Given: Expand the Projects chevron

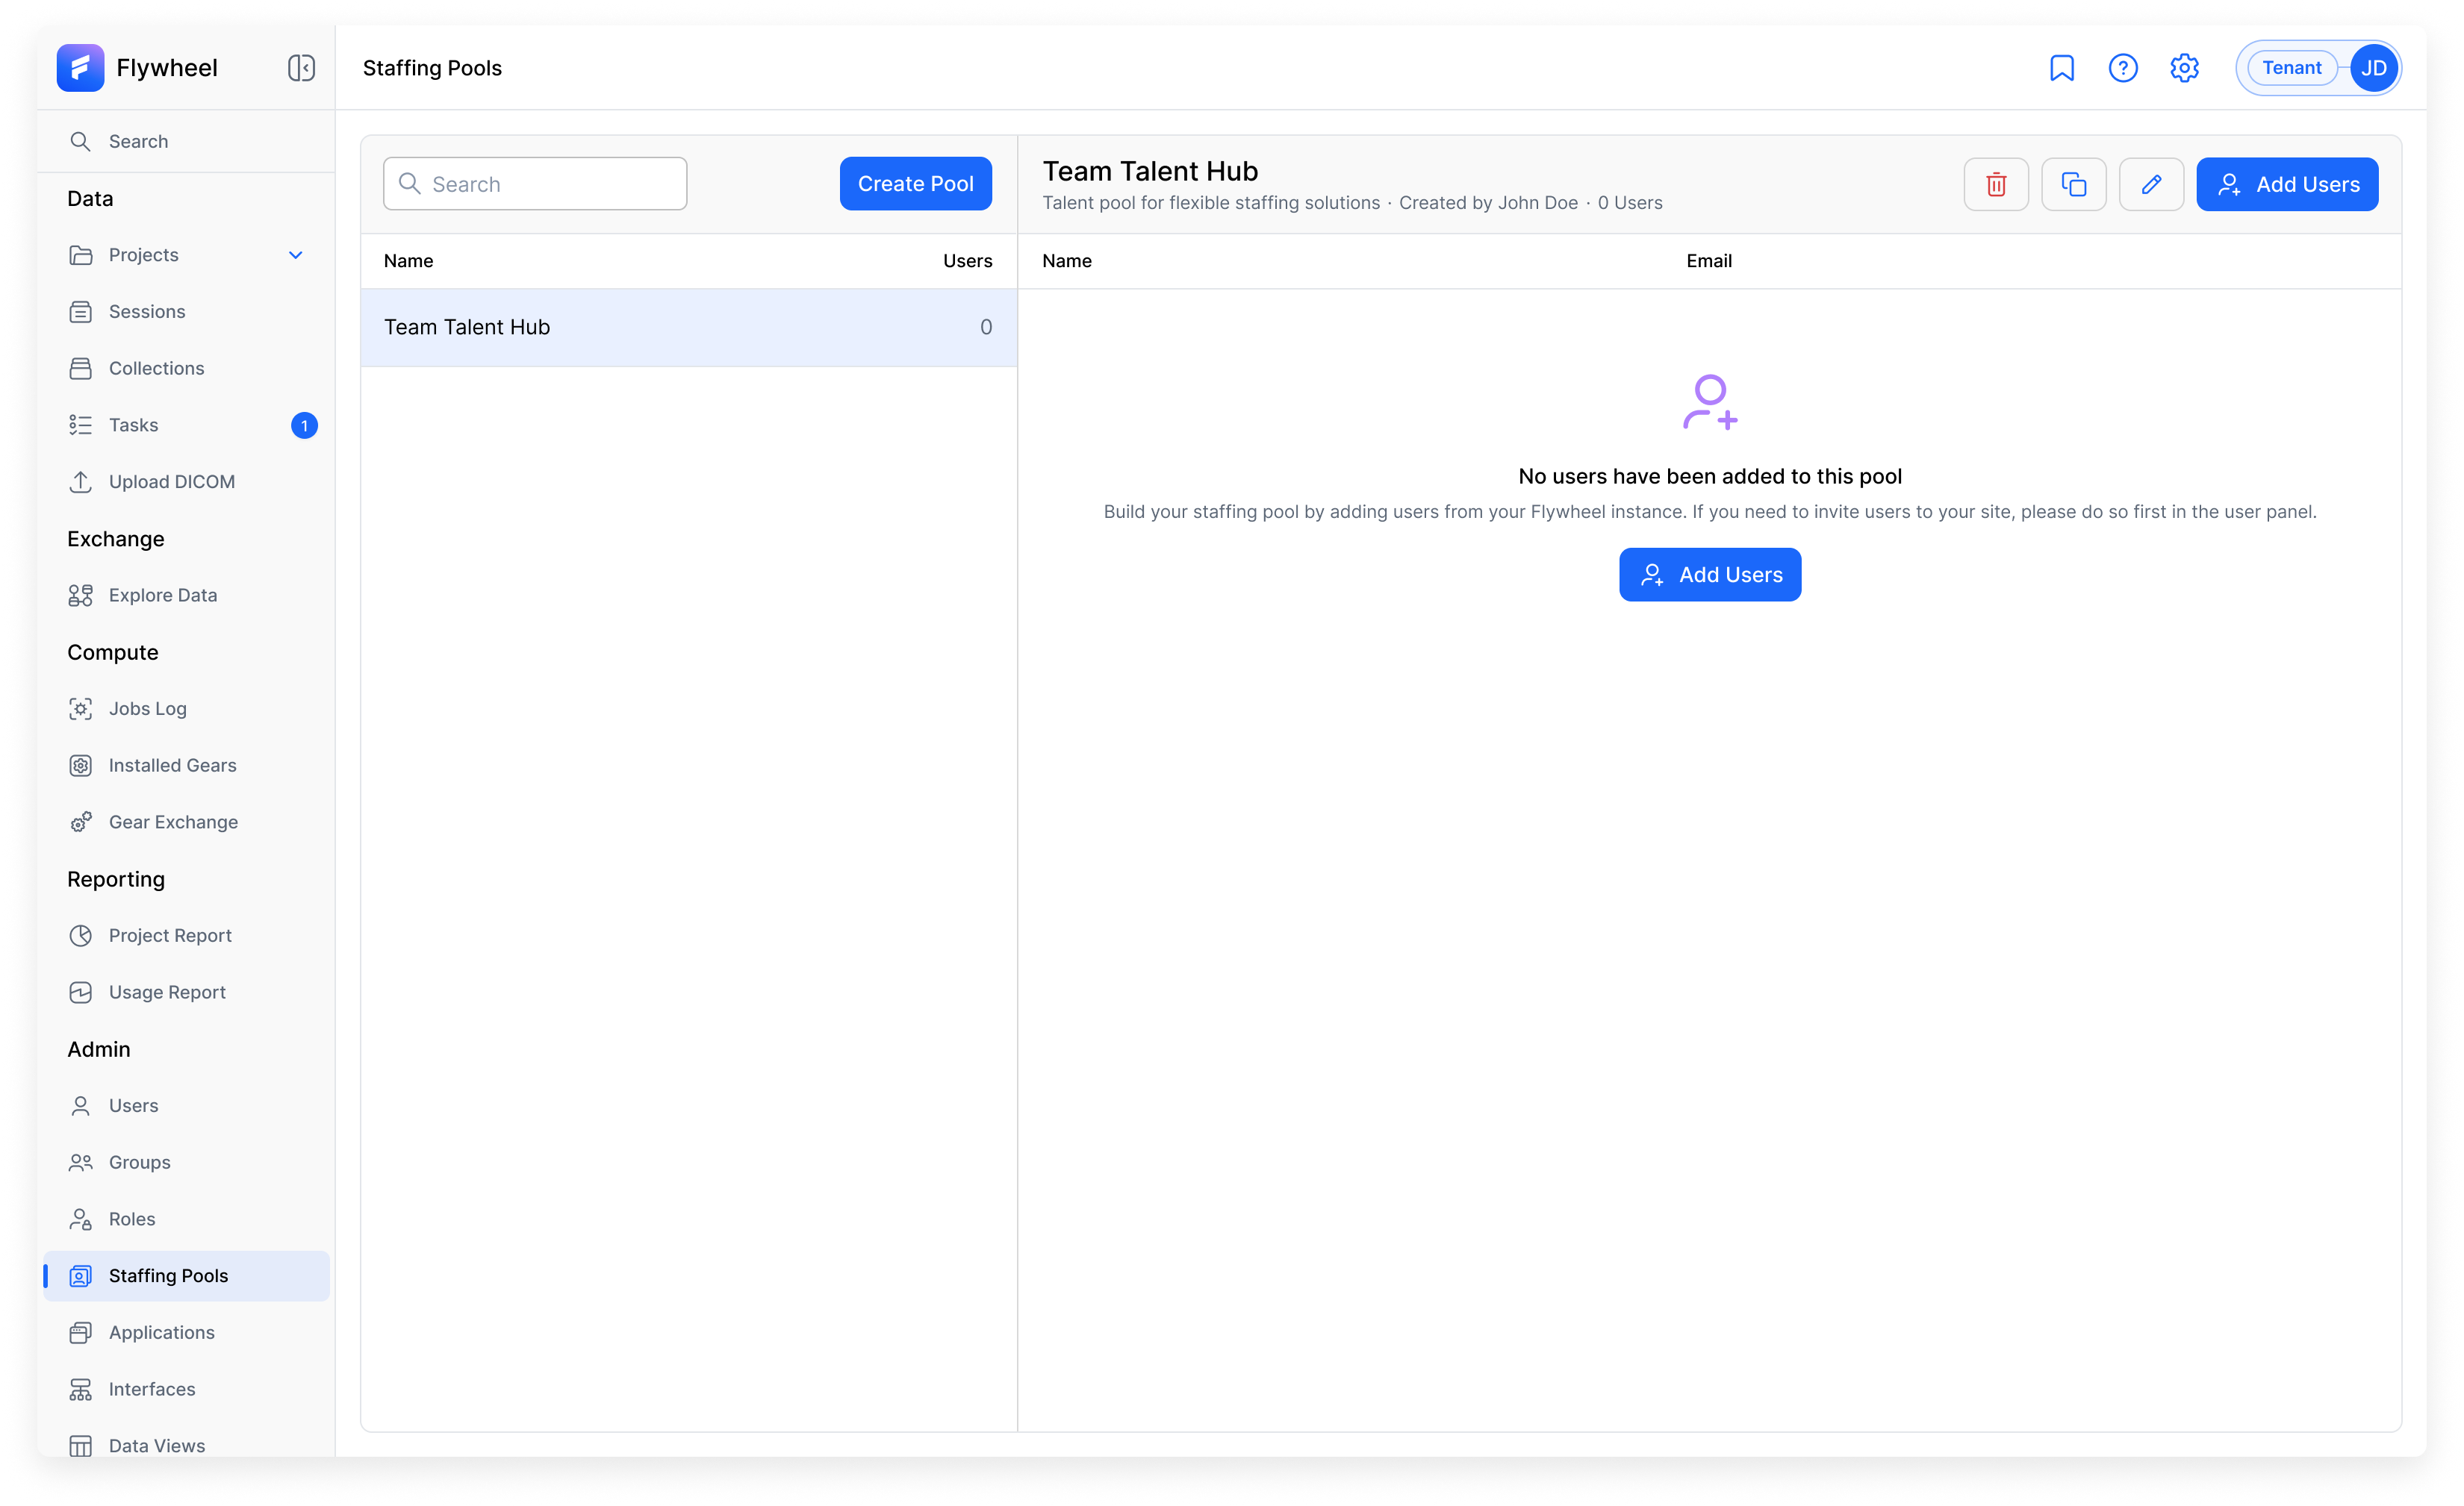Looking at the screenshot, I should [x=295, y=254].
